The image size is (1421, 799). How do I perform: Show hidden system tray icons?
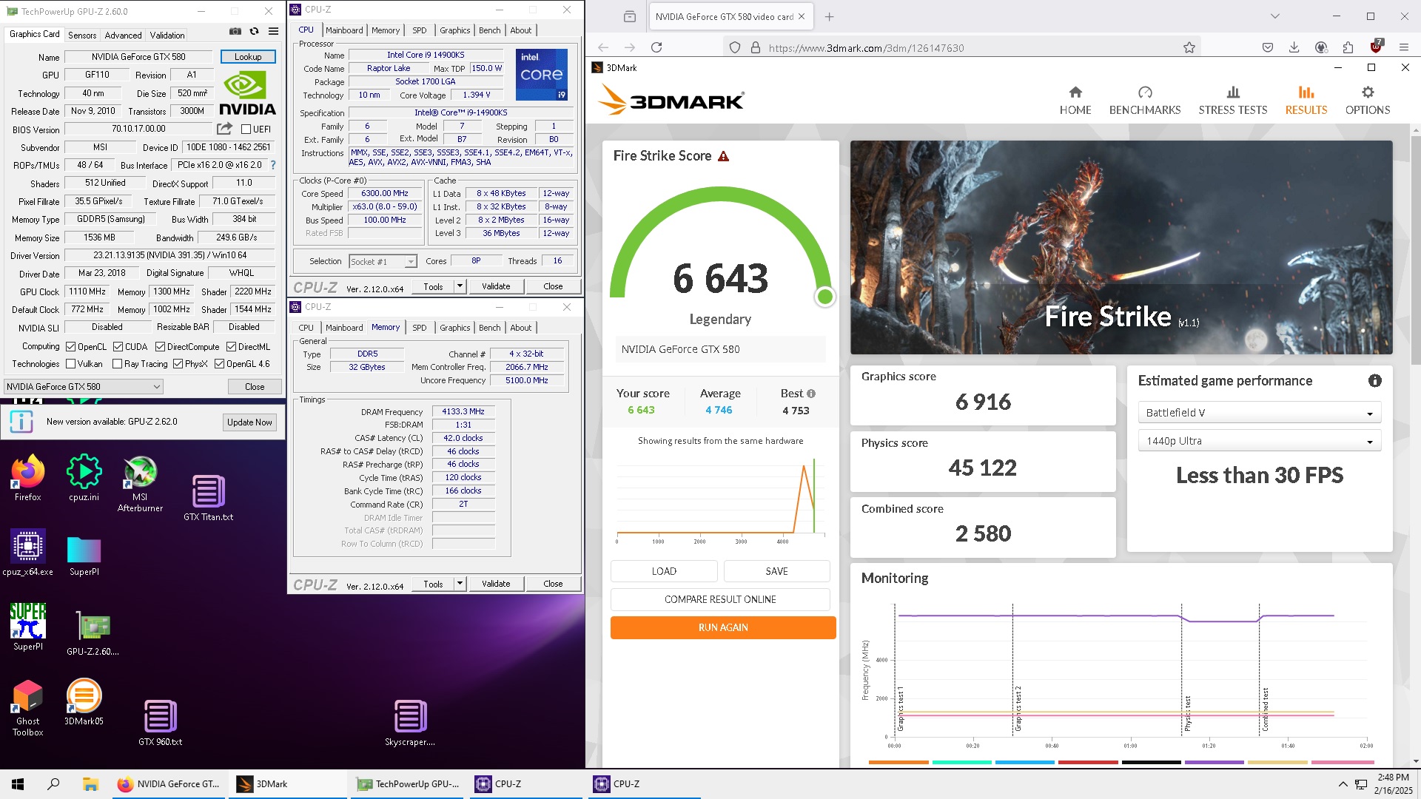[x=1343, y=784]
